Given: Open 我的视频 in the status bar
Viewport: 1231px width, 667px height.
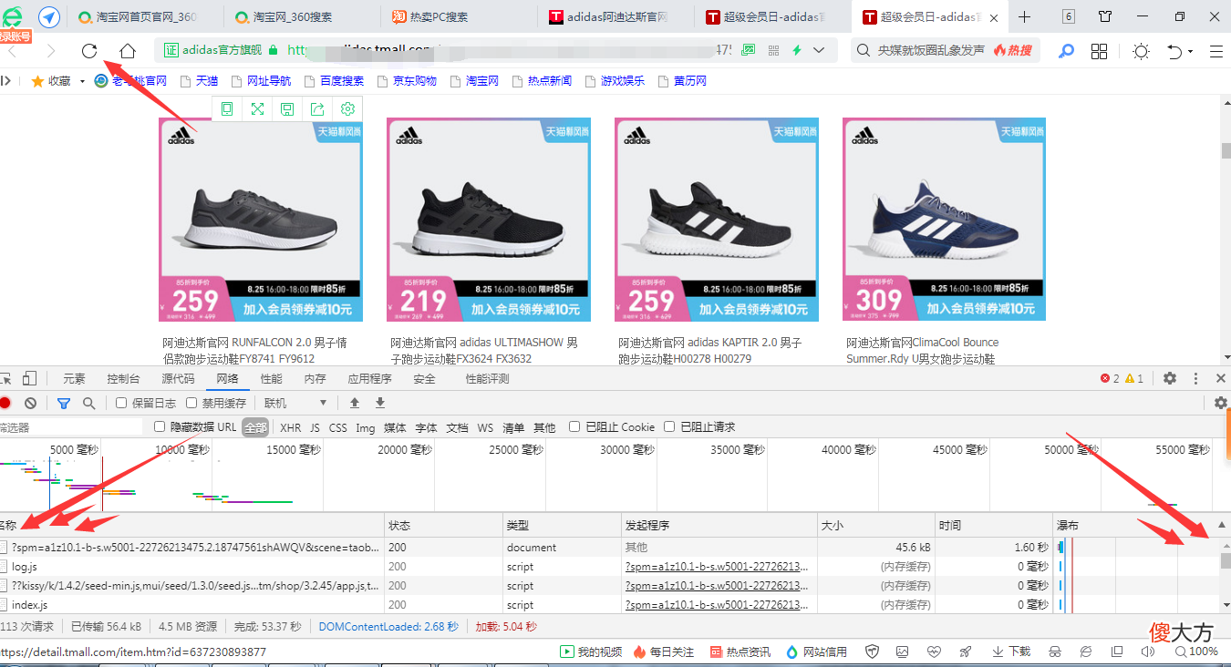Looking at the screenshot, I should (x=591, y=652).
